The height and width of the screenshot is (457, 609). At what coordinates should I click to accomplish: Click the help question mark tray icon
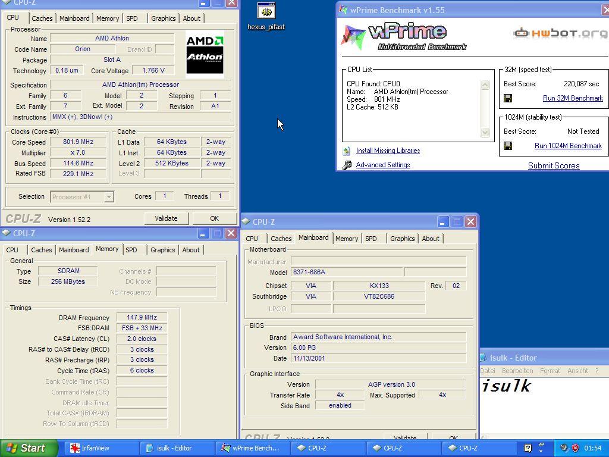click(528, 448)
